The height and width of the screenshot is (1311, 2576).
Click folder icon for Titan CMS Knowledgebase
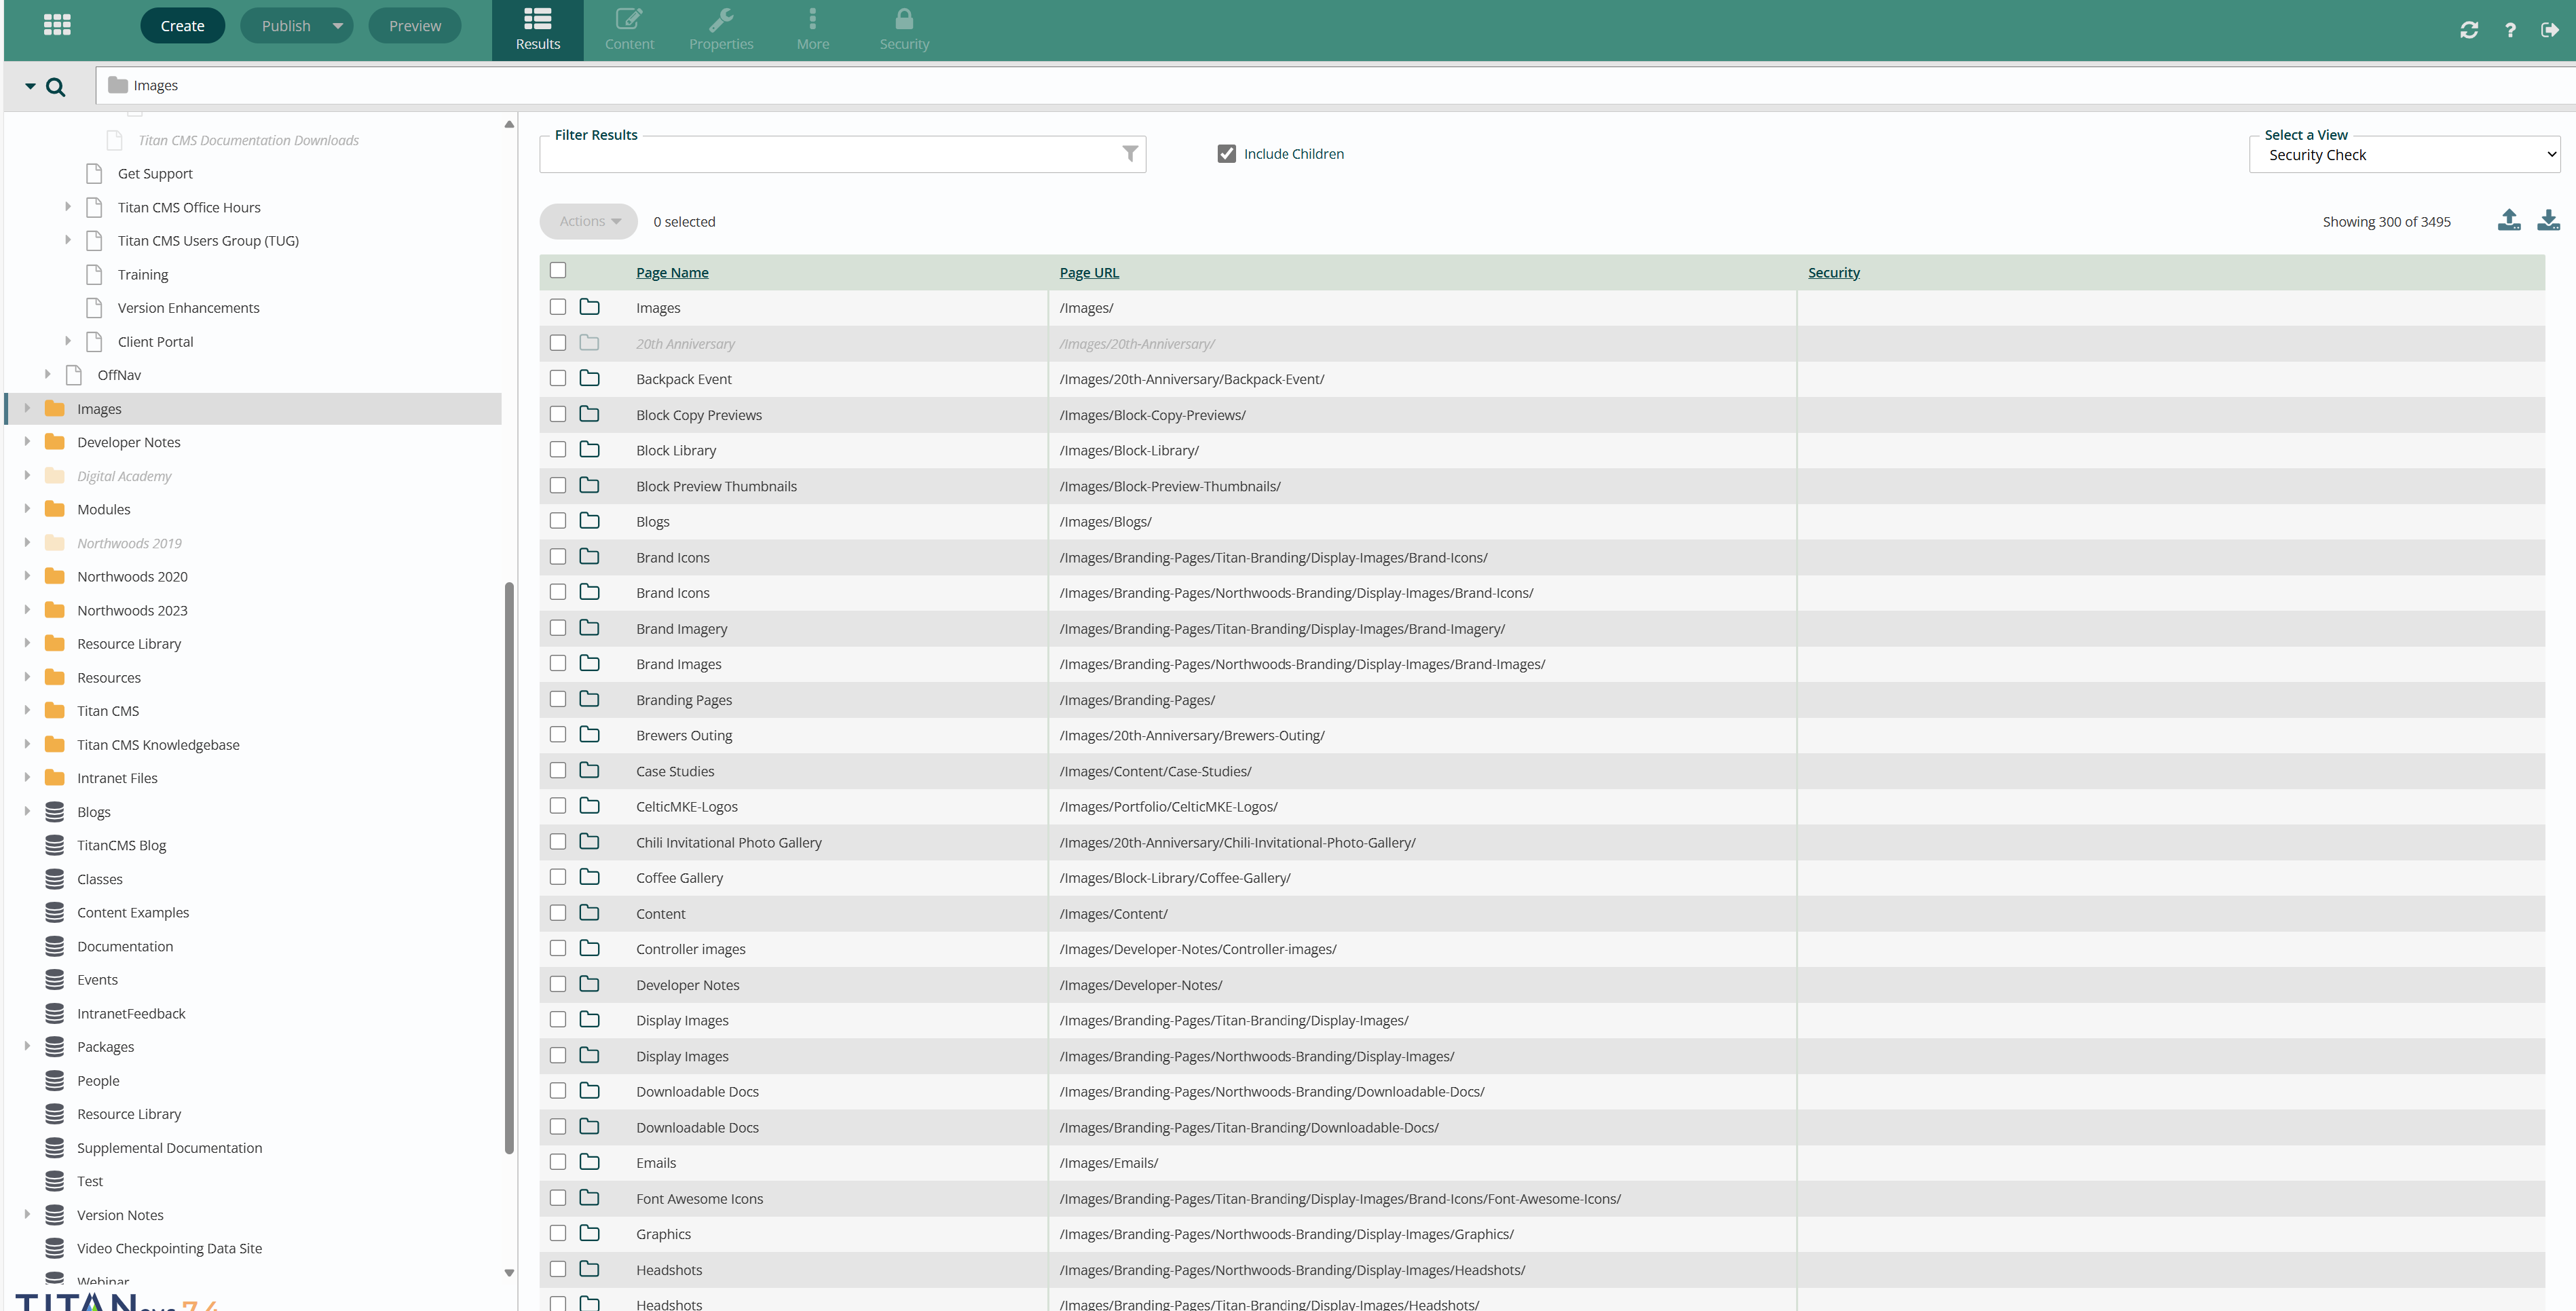pos(55,745)
